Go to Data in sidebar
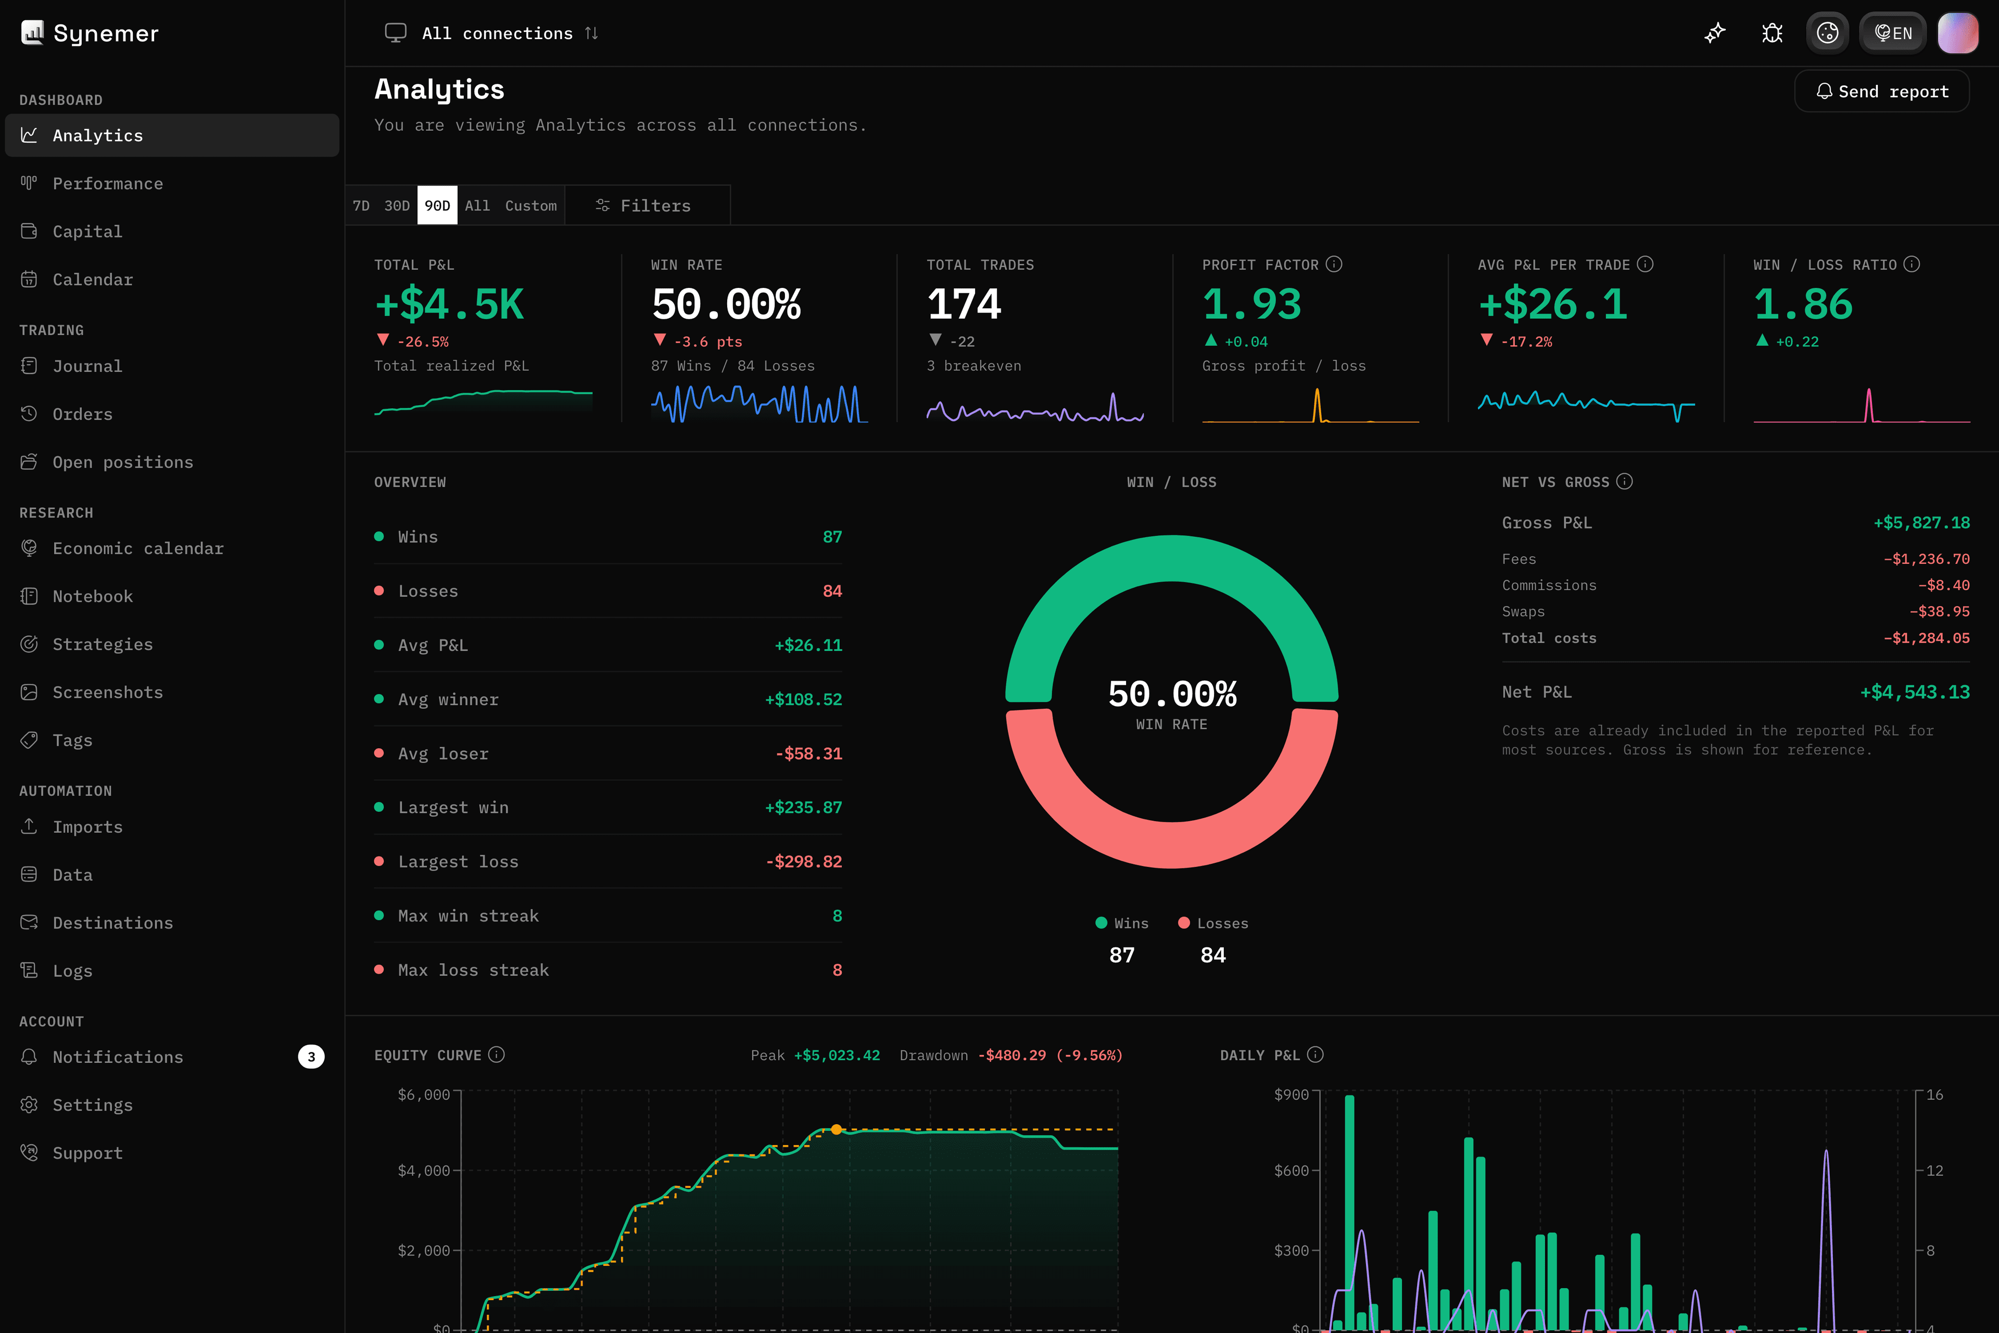Screen dimensions: 1999x1333 coord(172,875)
